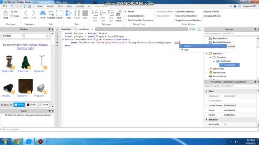
Task: Click the Step Out debugger icon
Action: pyautogui.click(x=110, y=13)
